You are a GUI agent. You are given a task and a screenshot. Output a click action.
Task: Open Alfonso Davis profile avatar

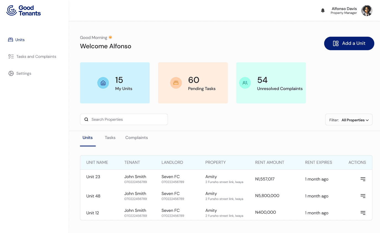[x=367, y=10]
